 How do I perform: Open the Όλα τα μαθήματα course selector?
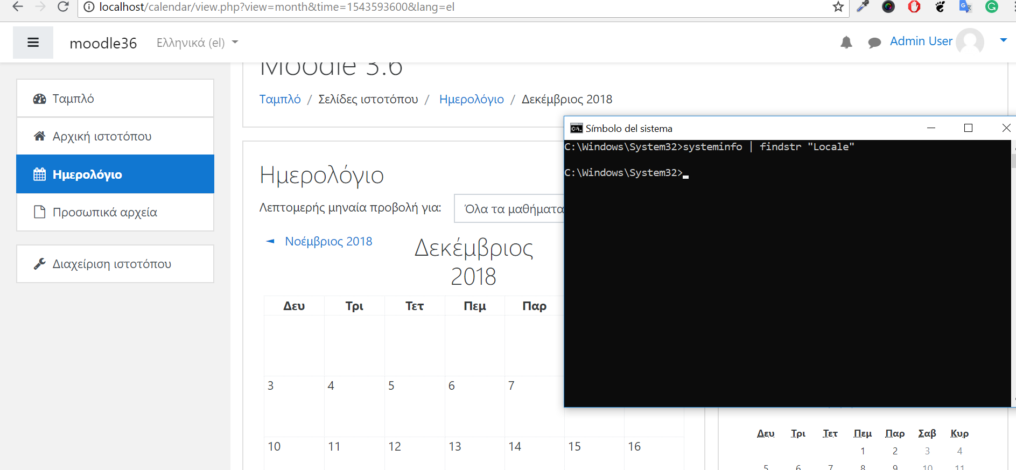coord(509,208)
